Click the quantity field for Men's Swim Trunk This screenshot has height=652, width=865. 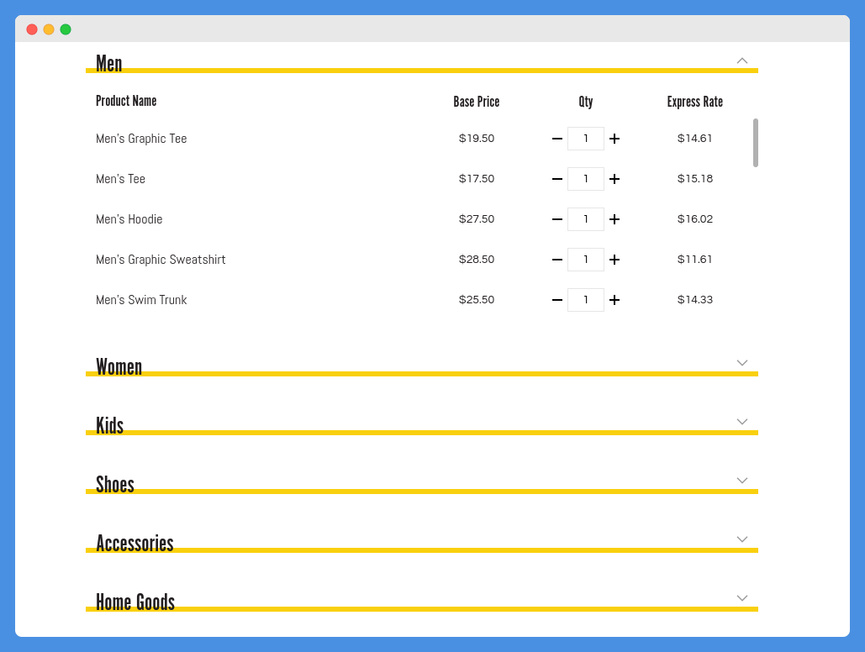tap(586, 299)
